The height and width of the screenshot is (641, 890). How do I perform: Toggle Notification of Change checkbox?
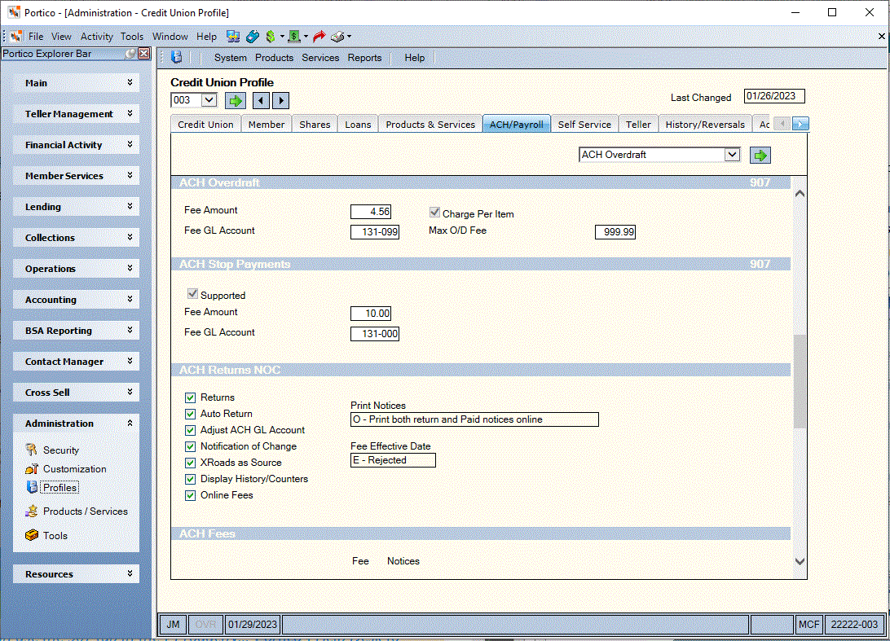coord(190,447)
